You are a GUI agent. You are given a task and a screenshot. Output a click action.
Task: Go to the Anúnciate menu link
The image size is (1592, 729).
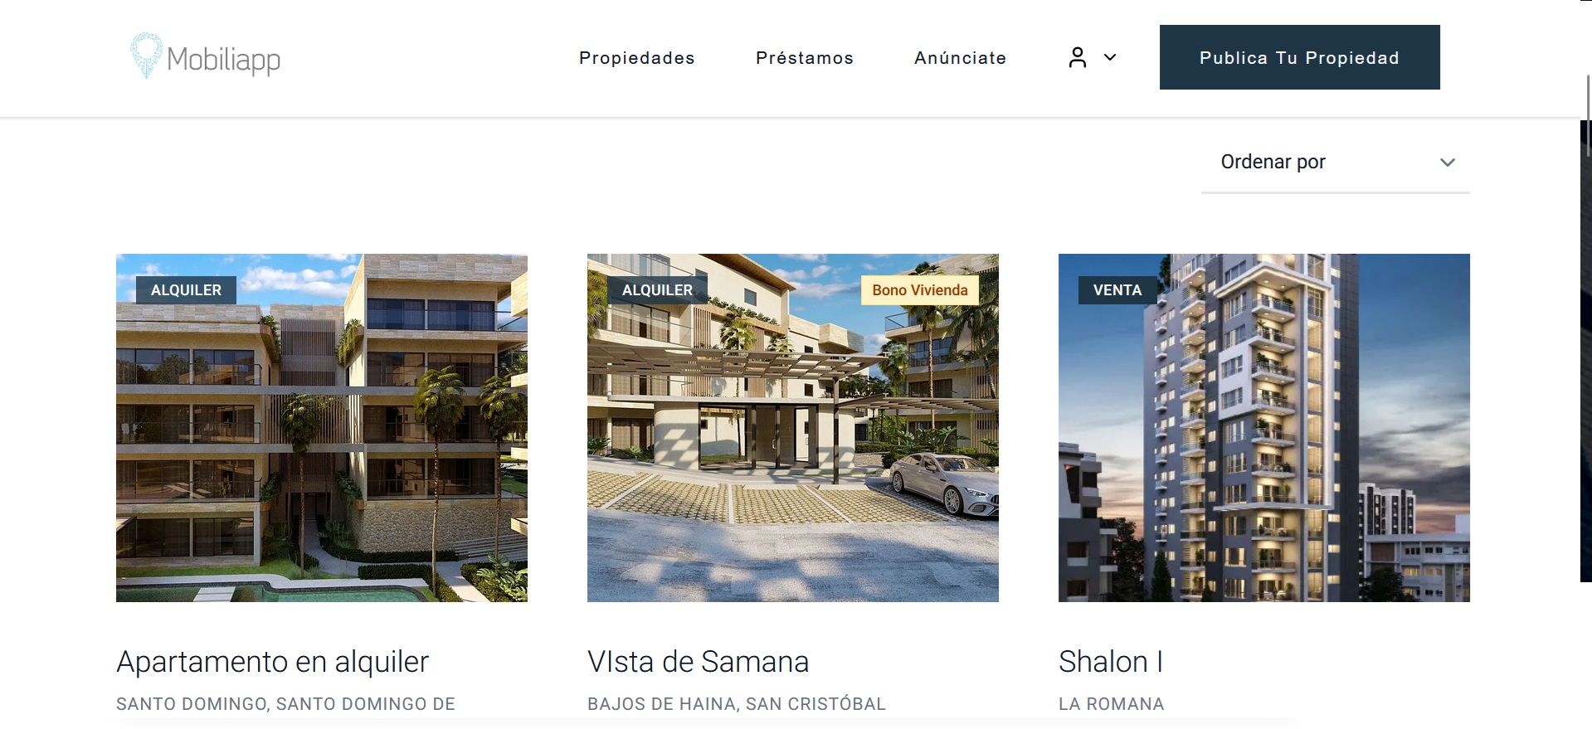[x=960, y=58]
